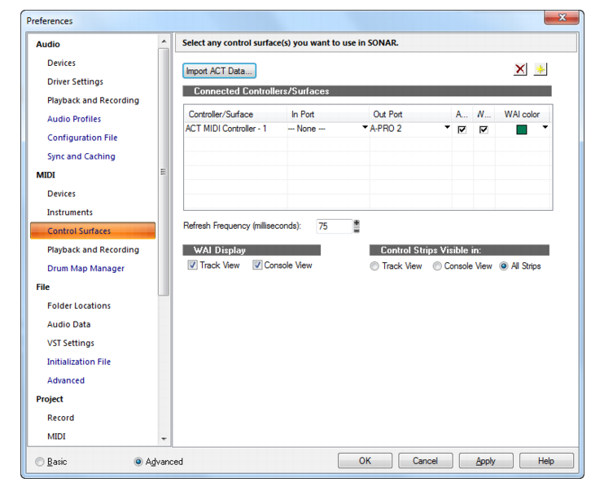Toggle the ACT checkbox for ACT MIDI Controller
This screenshot has width=591, height=487.
[x=462, y=129]
